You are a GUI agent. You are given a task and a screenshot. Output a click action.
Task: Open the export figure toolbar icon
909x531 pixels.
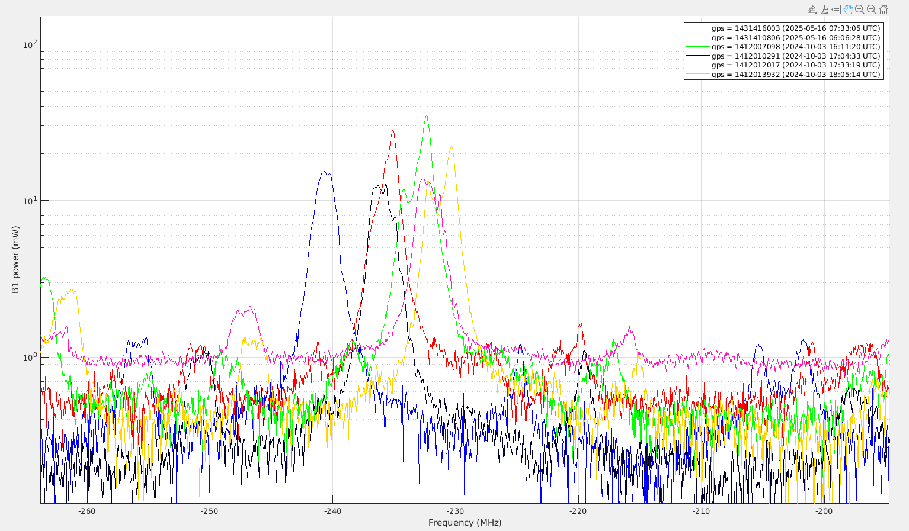(812, 9)
